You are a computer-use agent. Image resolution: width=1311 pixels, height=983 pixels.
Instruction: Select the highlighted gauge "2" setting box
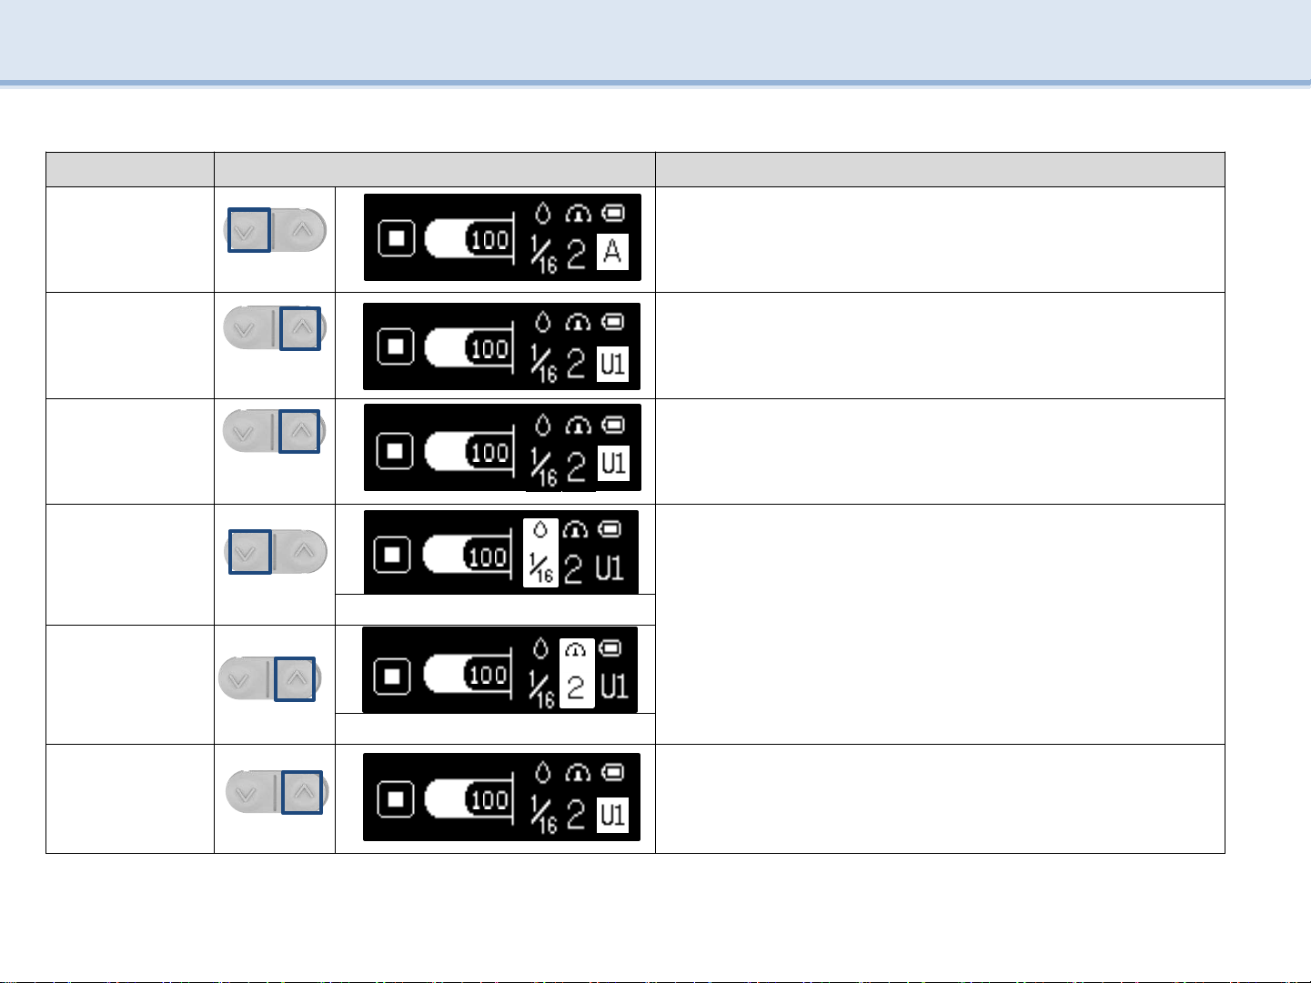577,673
